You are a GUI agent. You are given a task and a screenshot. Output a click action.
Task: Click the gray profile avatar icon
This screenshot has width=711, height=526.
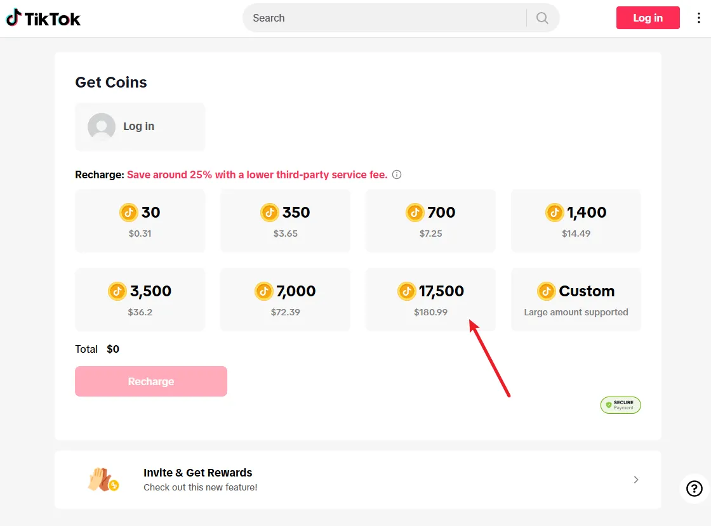tap(102, 126)
